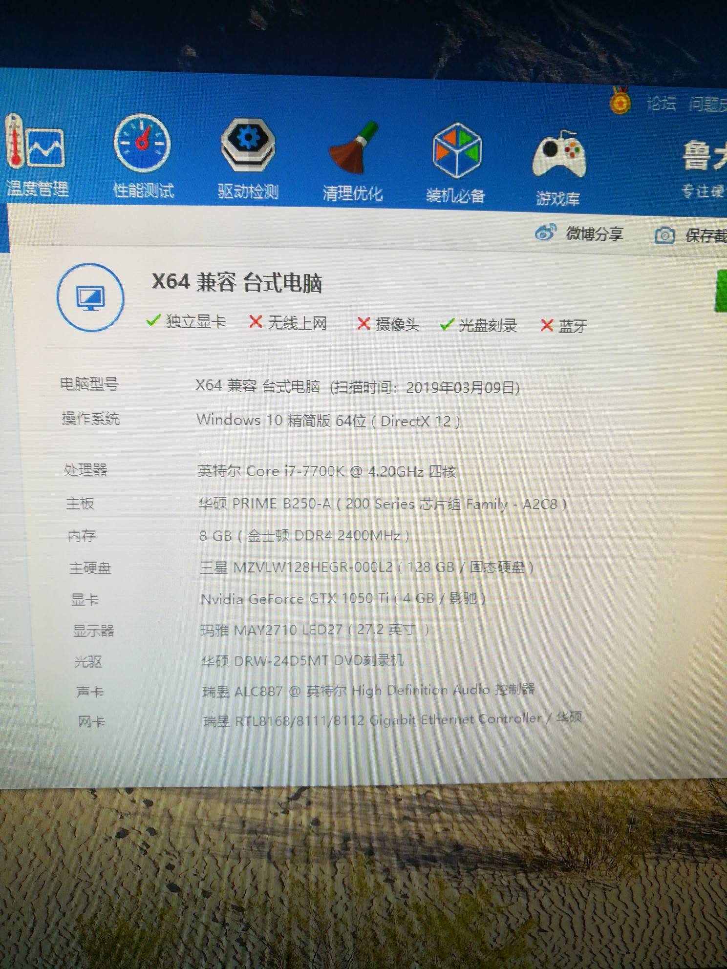Screen dimensions: 727x969
Task: Click the 声卡 row label
Action: [x=90, y=692]
